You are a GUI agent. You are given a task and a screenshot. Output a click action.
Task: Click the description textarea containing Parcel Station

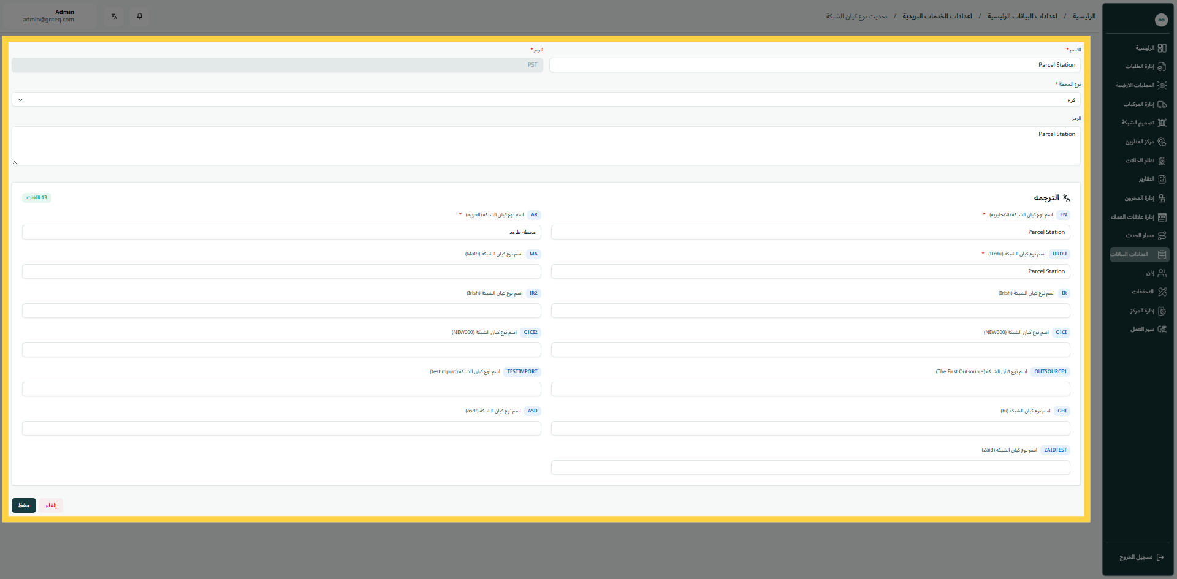pos(546,146)
